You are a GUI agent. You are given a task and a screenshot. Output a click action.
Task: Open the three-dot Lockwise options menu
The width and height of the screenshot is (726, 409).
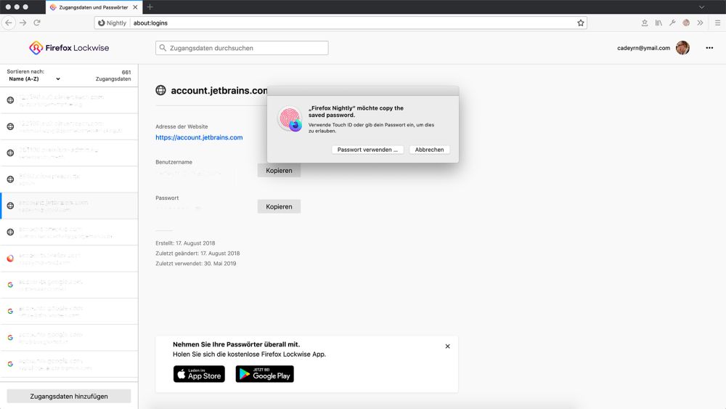click(709, 48)
